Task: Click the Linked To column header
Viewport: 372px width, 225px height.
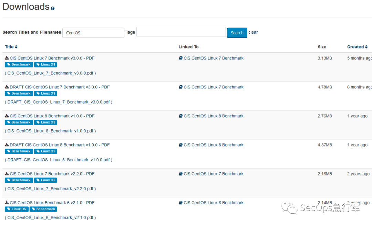Action: (x=189, y=47)
